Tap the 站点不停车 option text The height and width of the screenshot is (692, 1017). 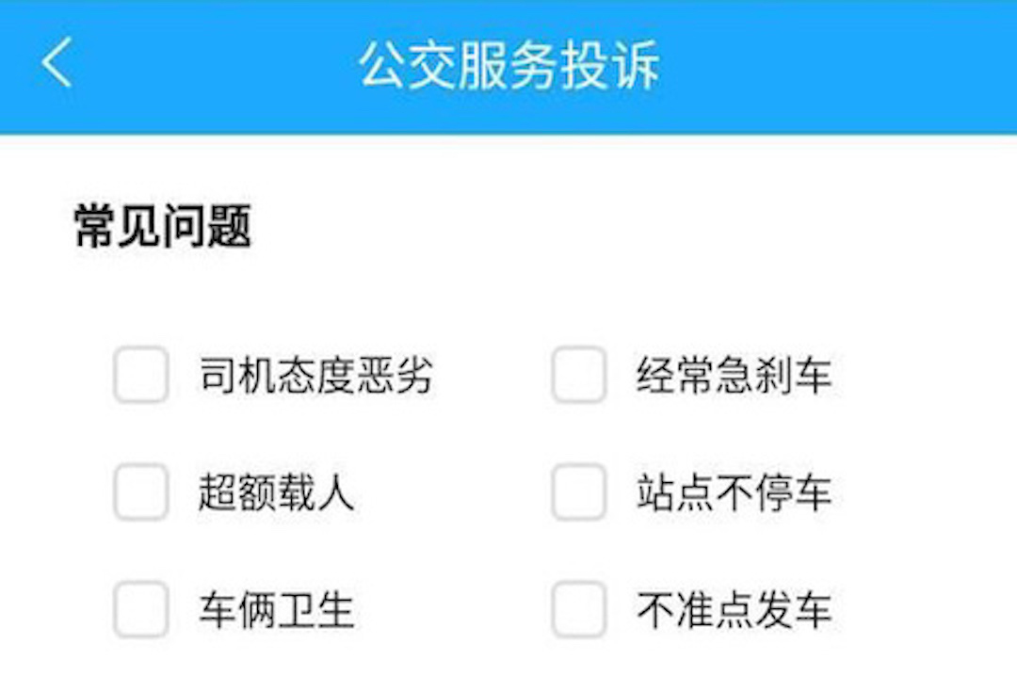[734, 492]
